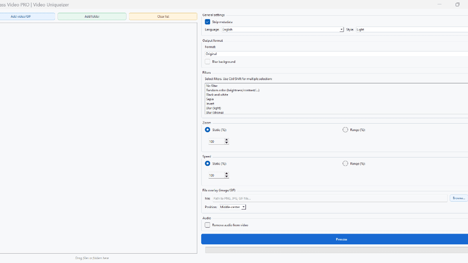Minimize the Video Uniqueizer window

point(439,4)
